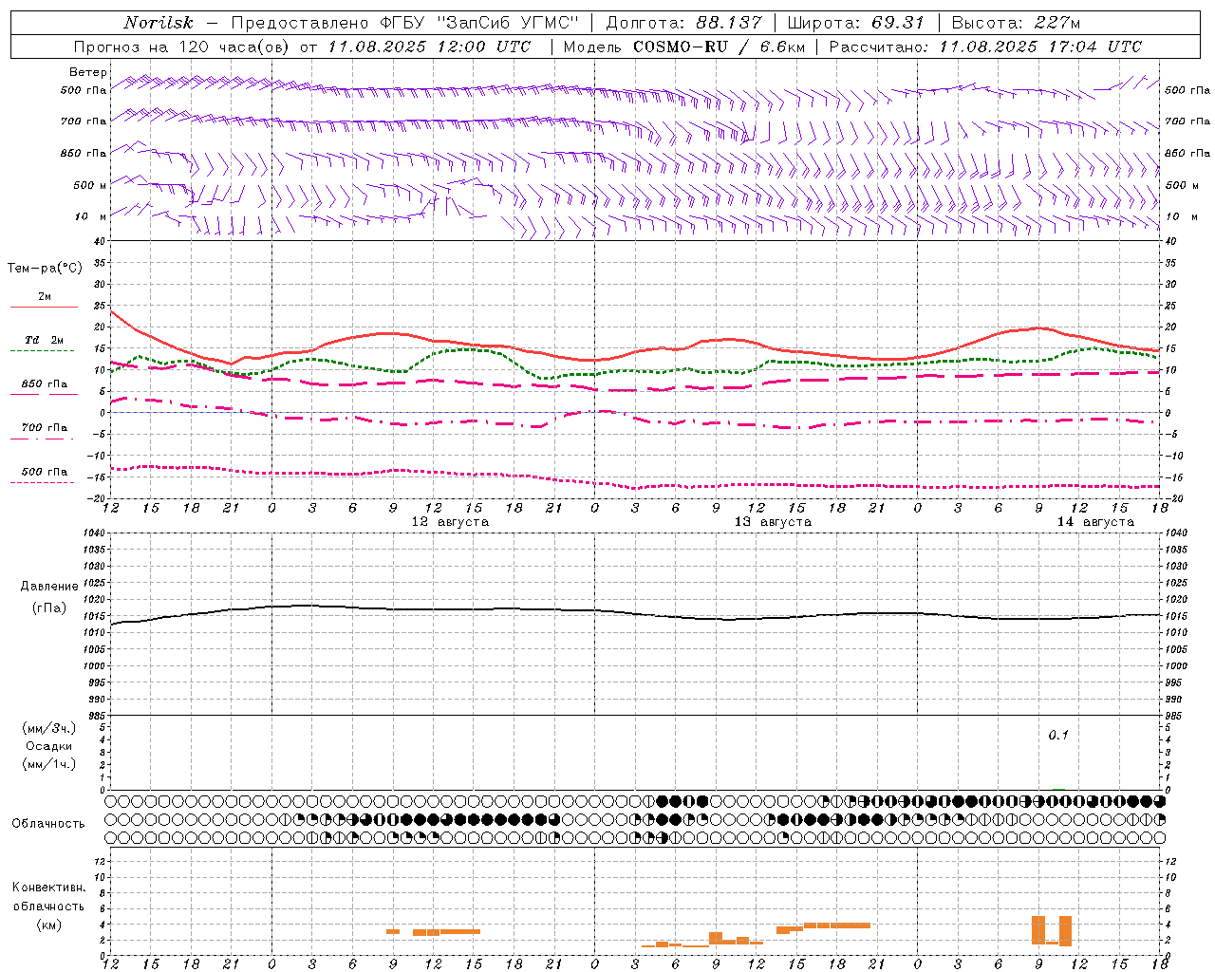Click the 'Давление' pressure chart title
Viewport: 1215px width, 972px height.
(49, 587)
